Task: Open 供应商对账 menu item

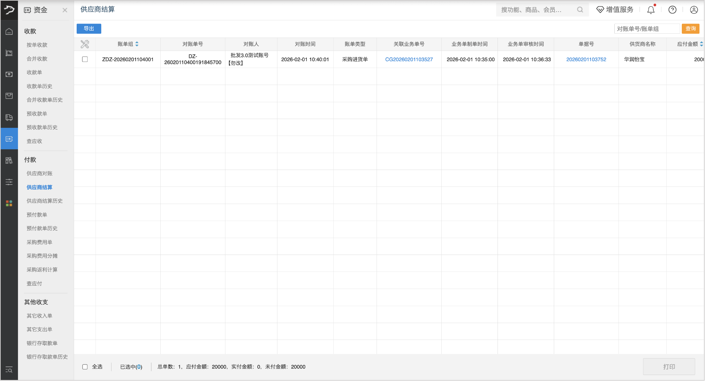Action: [39, 173]
